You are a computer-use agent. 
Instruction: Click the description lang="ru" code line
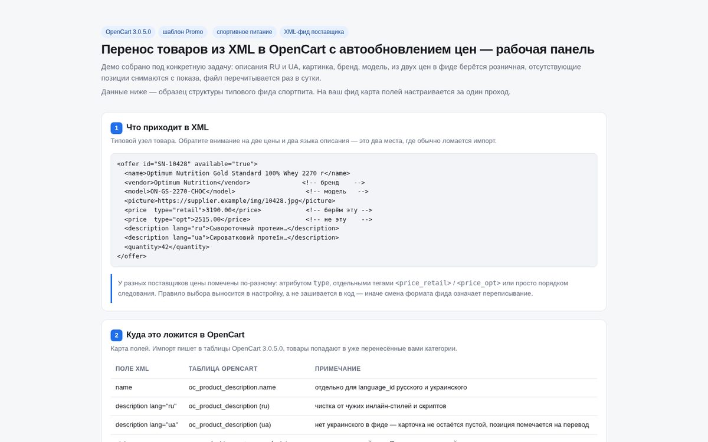coord(231,228)
